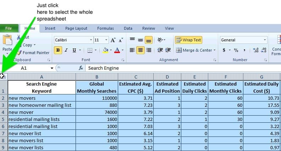The width and height of the screenshot is (281, 151).
Task: Align text right
Action: (149, 50)
